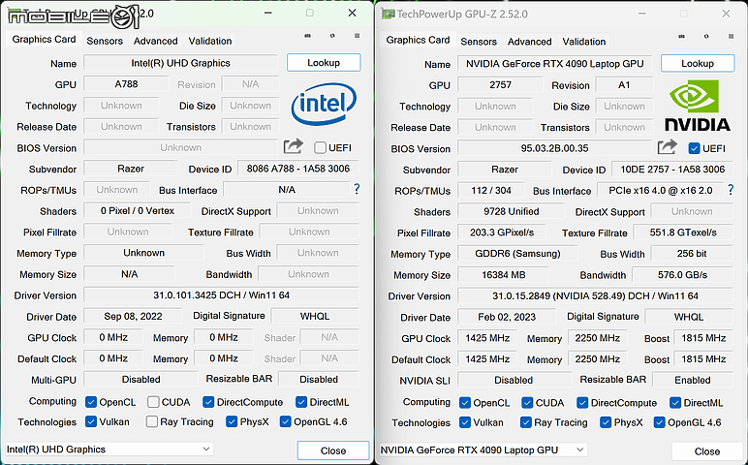This screenshot has width=748, height=465.
Task: Toggle PhysX checkbox in Intel window
Action: point(232,421)
